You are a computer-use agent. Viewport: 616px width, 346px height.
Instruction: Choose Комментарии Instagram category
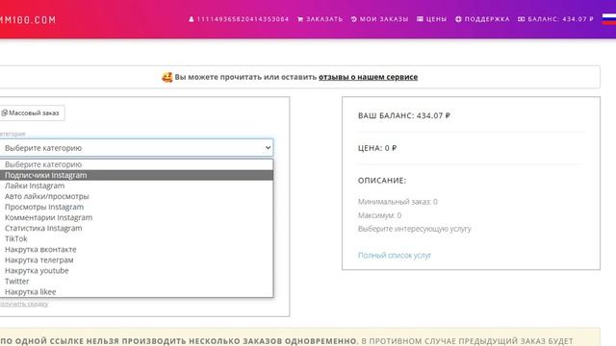[137, 217]
